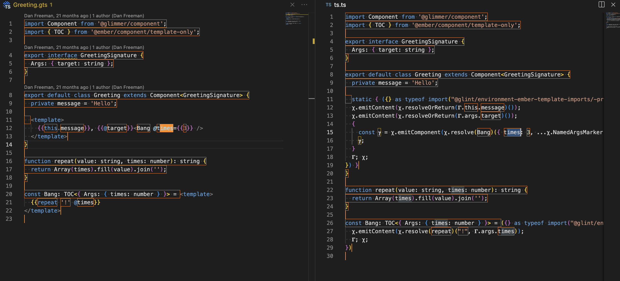Jump to the yellow marker in the left overview ruler
This screenshot has height=281, width=620.
(x=314, y=42)
